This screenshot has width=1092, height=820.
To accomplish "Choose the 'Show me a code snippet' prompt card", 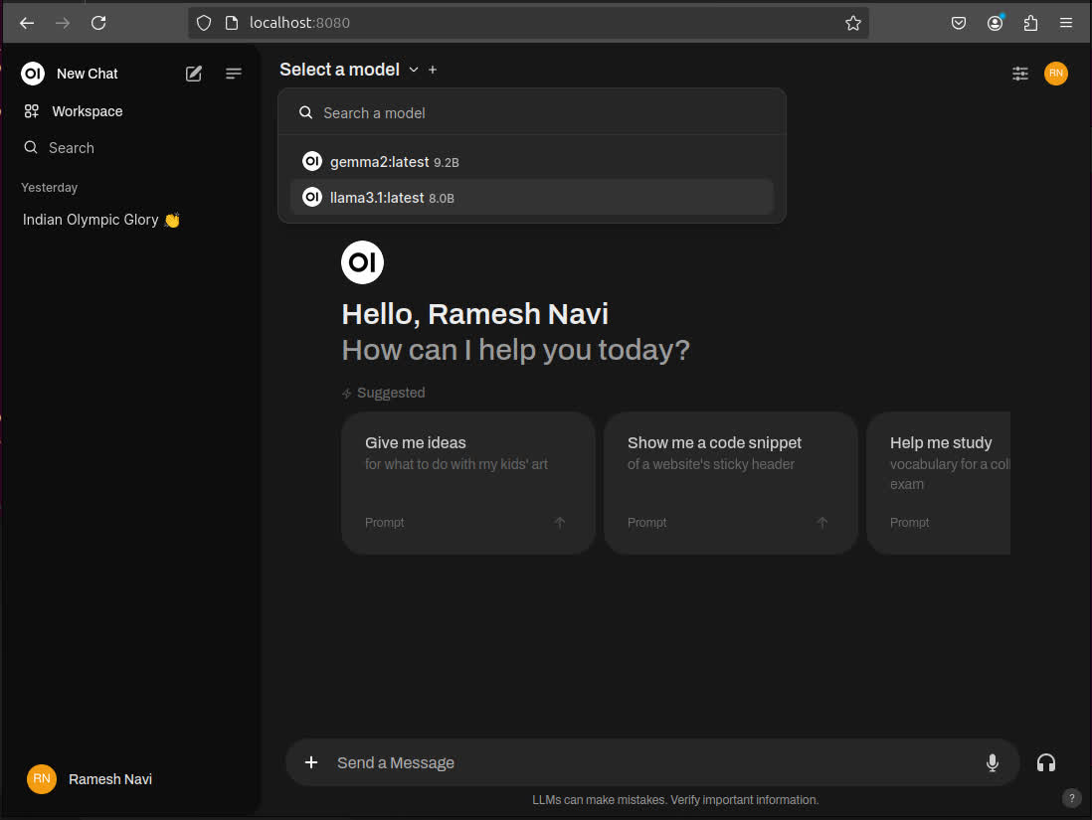I will click(731, 482).
